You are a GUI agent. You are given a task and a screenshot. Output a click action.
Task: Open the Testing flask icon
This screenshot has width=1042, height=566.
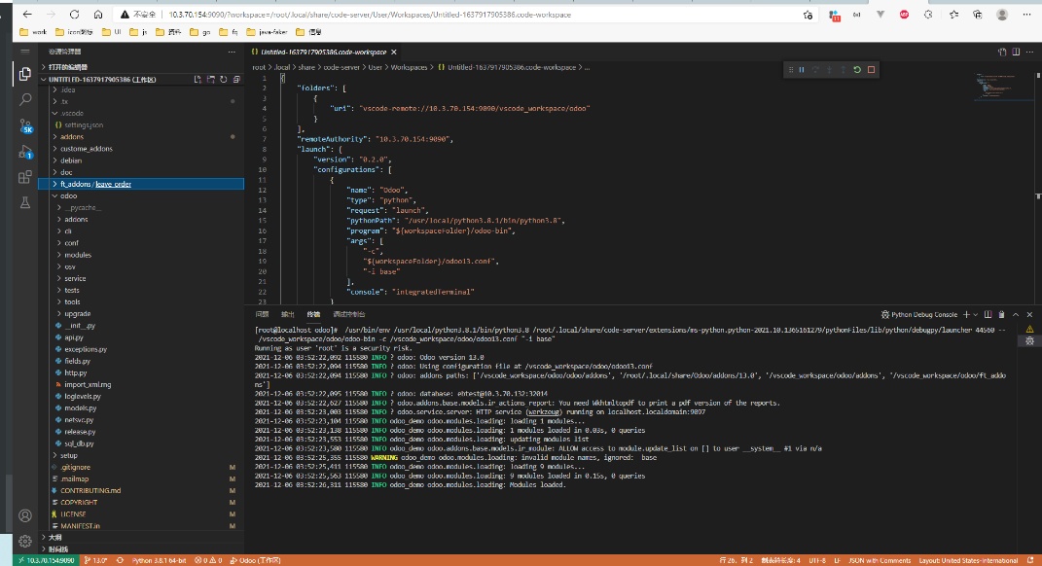25,202
